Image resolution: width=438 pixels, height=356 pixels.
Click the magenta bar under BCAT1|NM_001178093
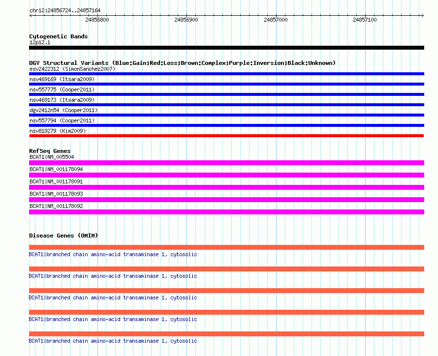tap(226, 200)
